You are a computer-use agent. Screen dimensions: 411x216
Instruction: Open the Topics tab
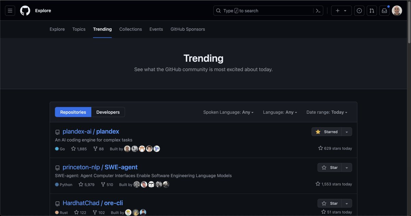pos(79,29)
